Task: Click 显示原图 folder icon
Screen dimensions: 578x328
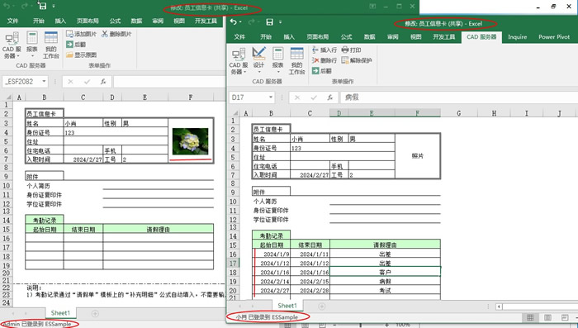Action: [x=69, y=55]
